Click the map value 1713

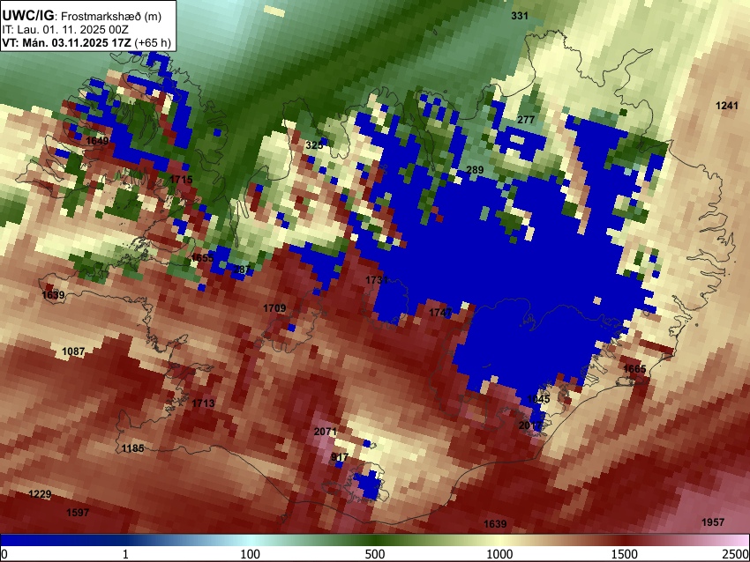203,403
